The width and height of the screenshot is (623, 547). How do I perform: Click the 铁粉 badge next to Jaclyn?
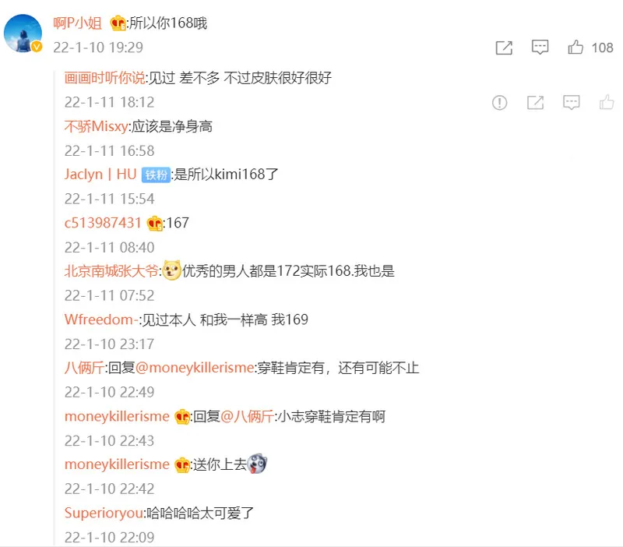[x=156, y=175]
